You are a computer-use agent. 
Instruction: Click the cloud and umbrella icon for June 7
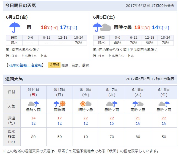(112, 104)
